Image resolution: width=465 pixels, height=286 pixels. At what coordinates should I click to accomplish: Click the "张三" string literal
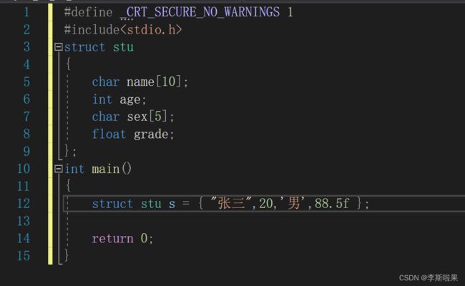(x=231, y=204)
